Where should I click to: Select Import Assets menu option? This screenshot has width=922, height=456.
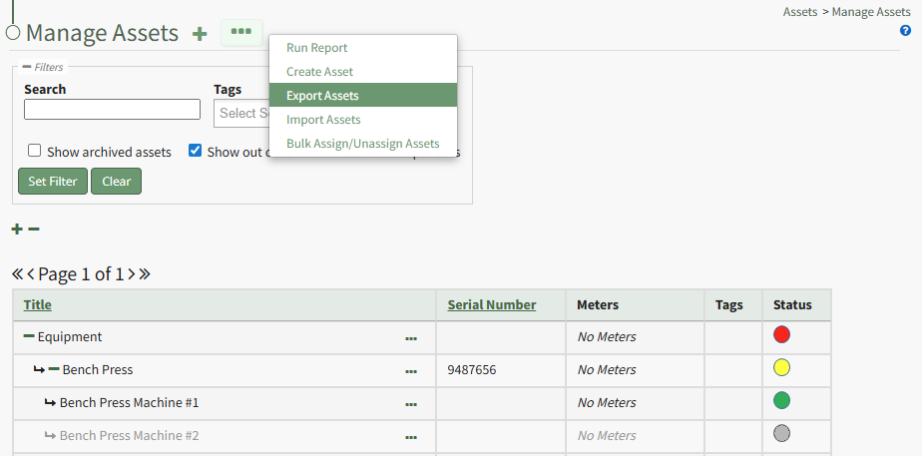[x=323, y=120]
